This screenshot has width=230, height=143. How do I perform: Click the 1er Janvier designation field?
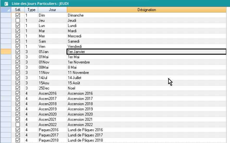(x=146, y=52)
